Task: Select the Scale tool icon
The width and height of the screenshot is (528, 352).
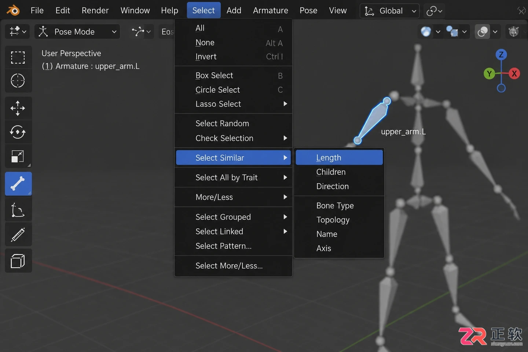Action: point(18,156)
